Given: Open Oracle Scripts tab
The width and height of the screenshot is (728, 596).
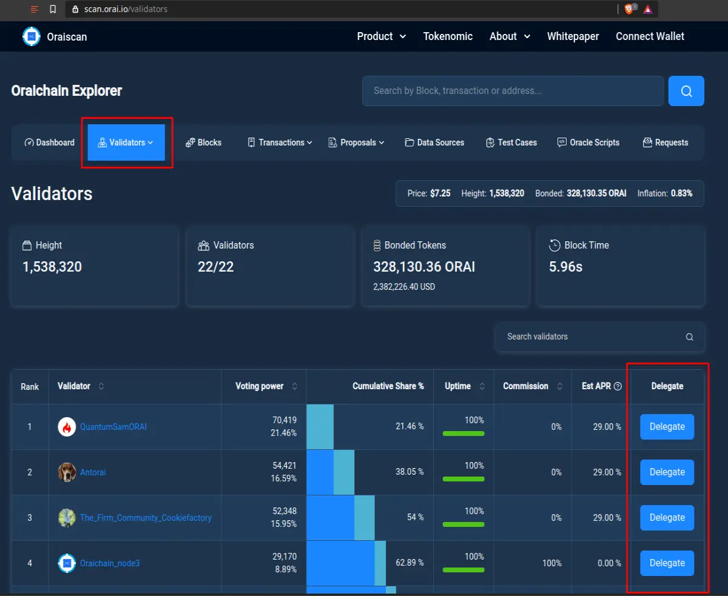Looking at the screenshot, I should click(588, 142).
